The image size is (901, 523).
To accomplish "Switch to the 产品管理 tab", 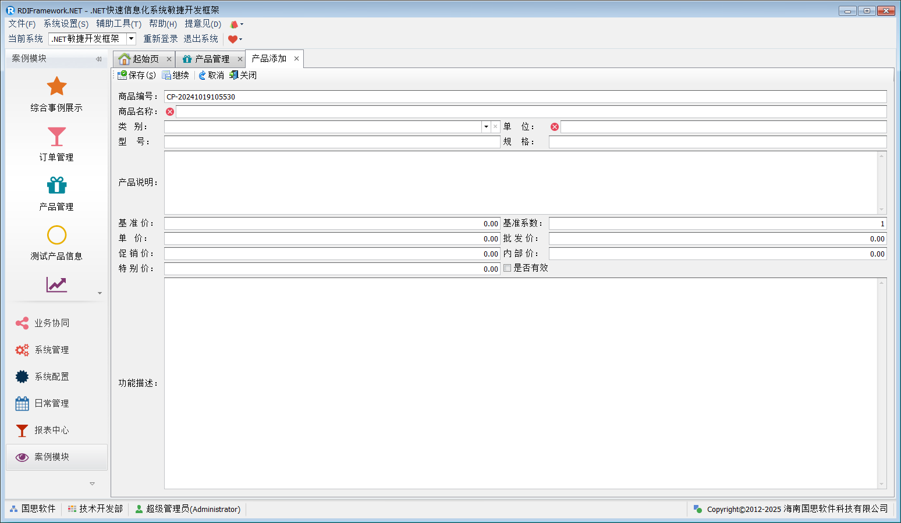I will pos(211,59).
